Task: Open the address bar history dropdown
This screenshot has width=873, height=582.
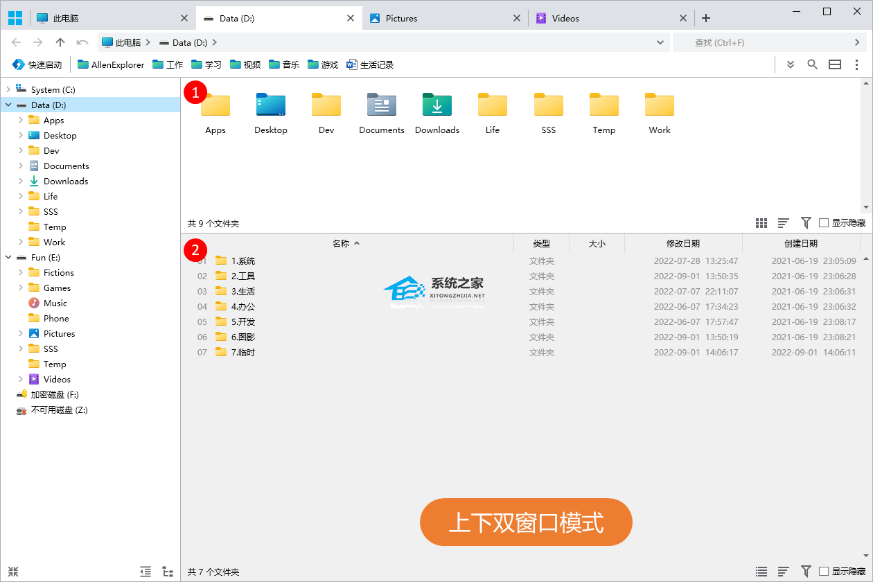Action: pyautogui.click(x=660, y=42)
